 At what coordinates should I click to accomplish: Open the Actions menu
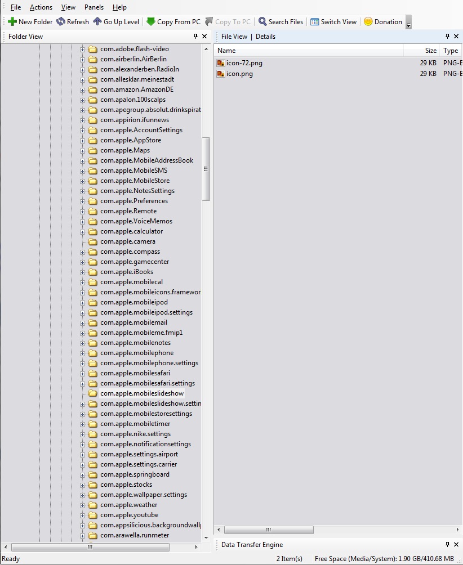(41, 7)
